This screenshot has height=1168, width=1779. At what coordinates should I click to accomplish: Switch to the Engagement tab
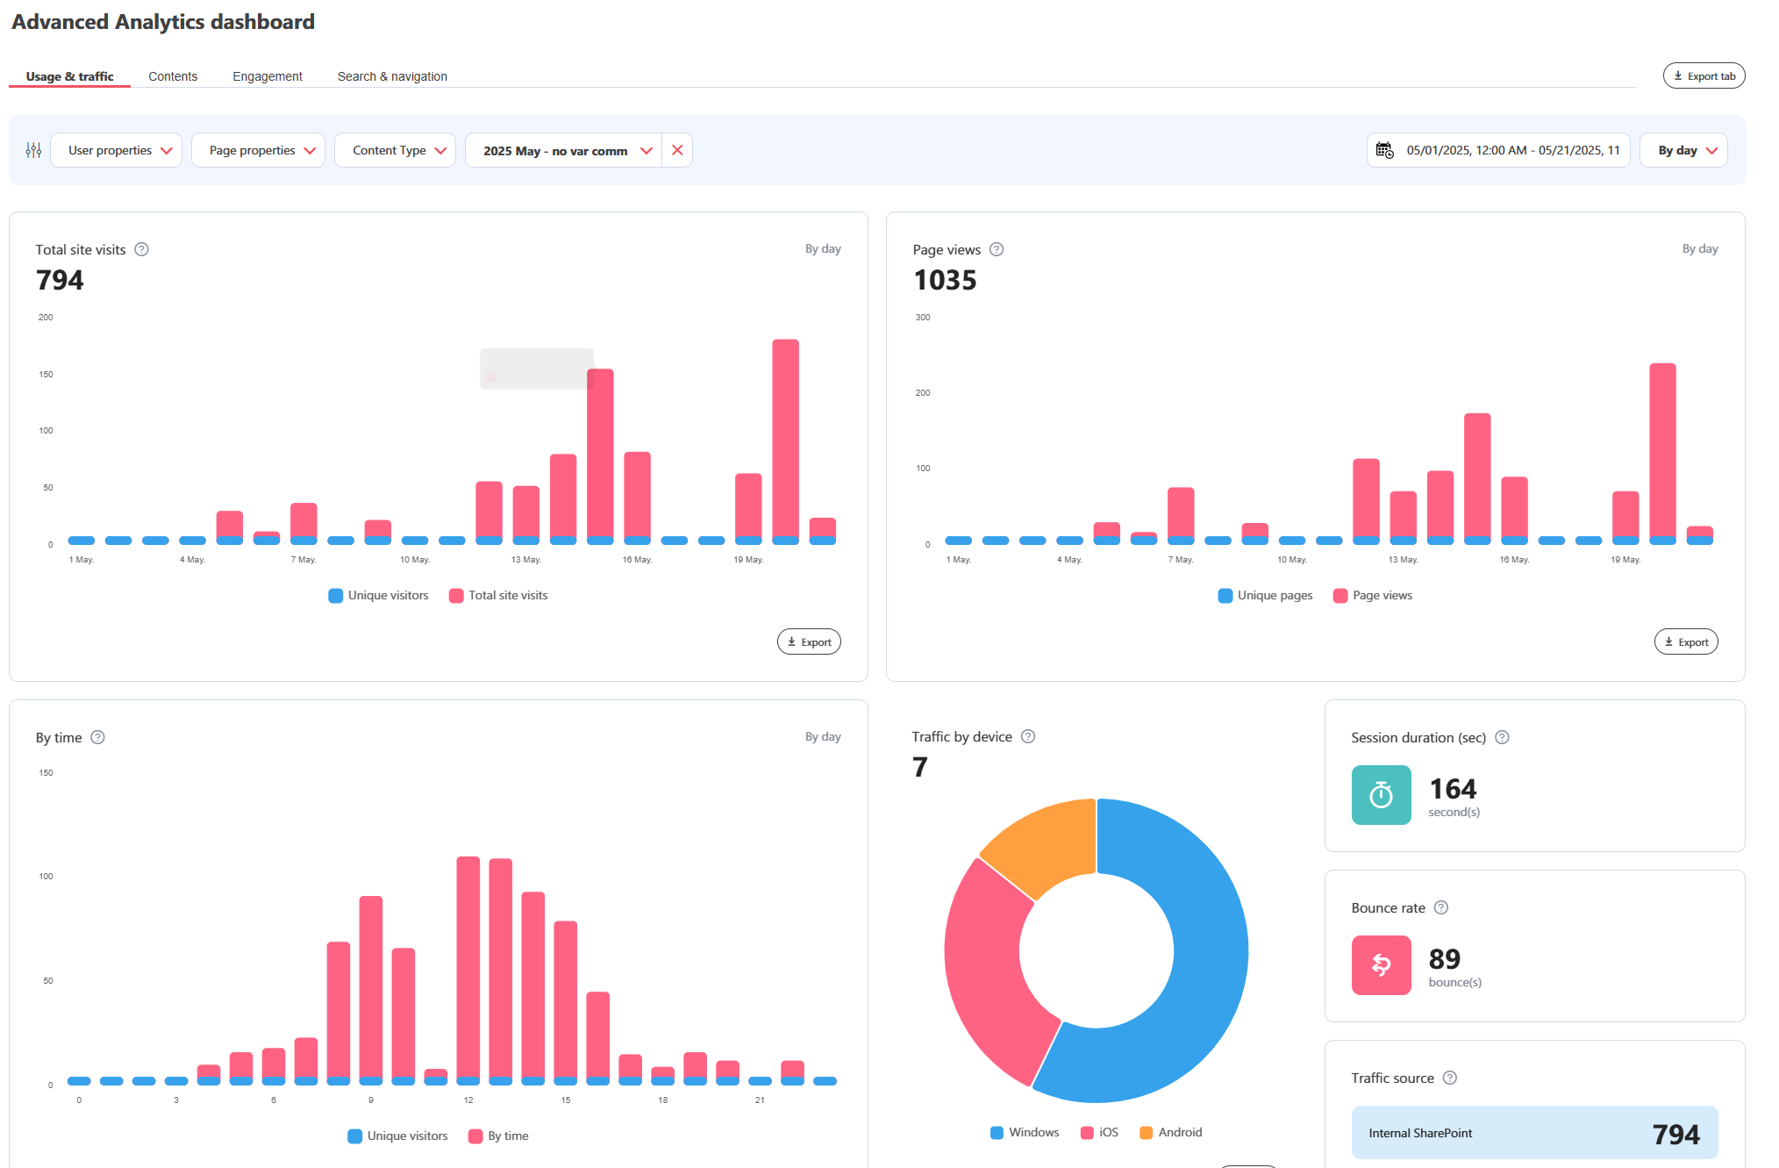(268, 76)
